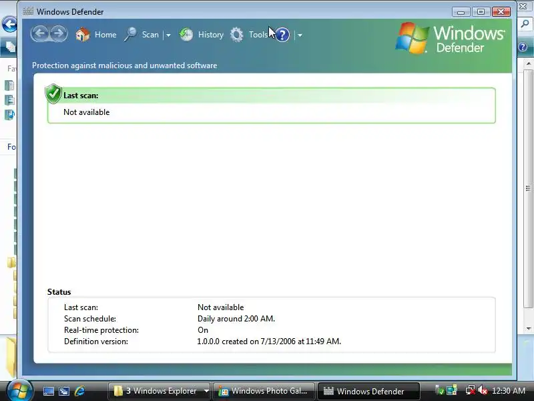Click the Windows Defender title bar icon
This screenshot has width=534, height=401.
[28, 11]
